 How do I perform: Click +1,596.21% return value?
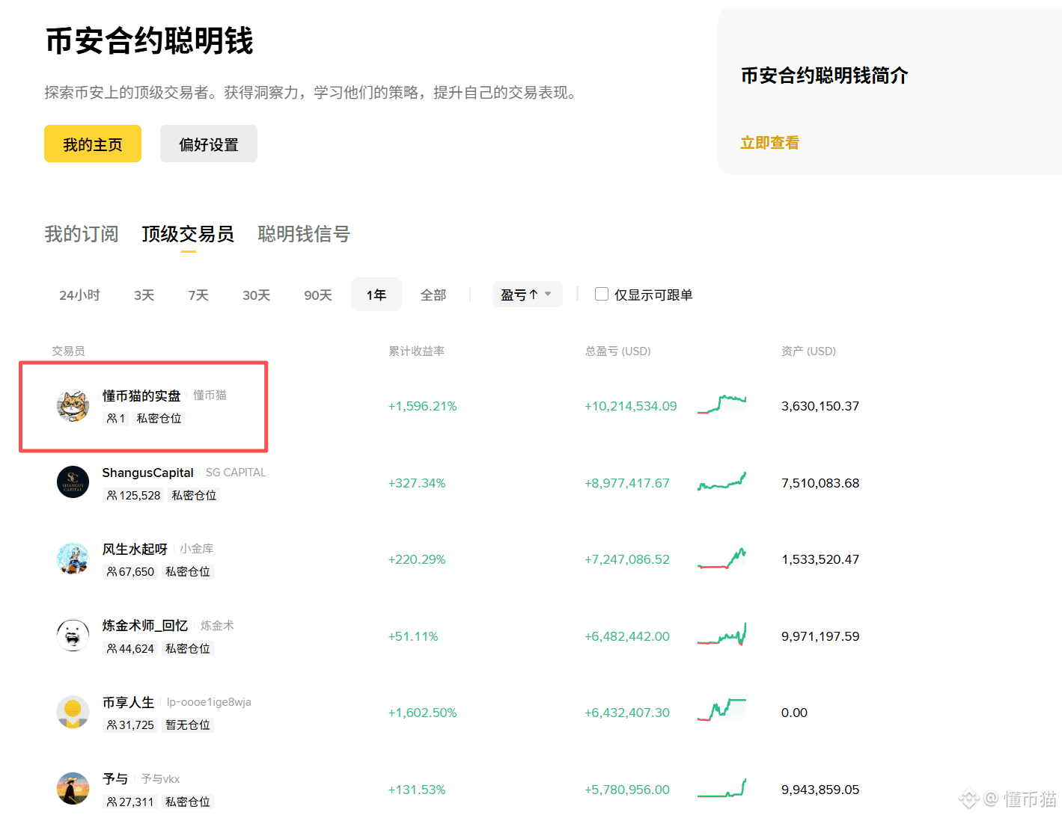[422, 406]
